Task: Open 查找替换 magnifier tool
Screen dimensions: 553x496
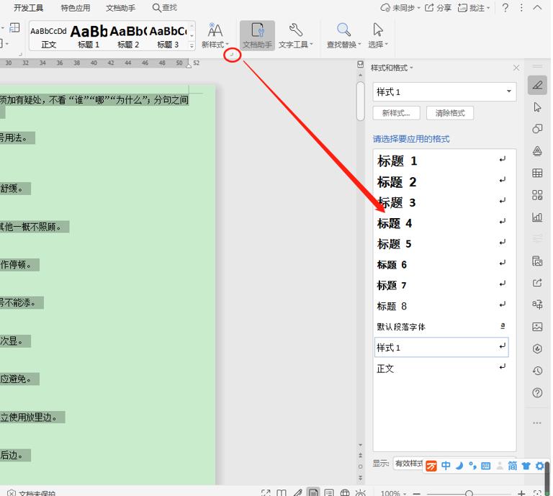Action: pyautogui.click(x=343, y=35)
